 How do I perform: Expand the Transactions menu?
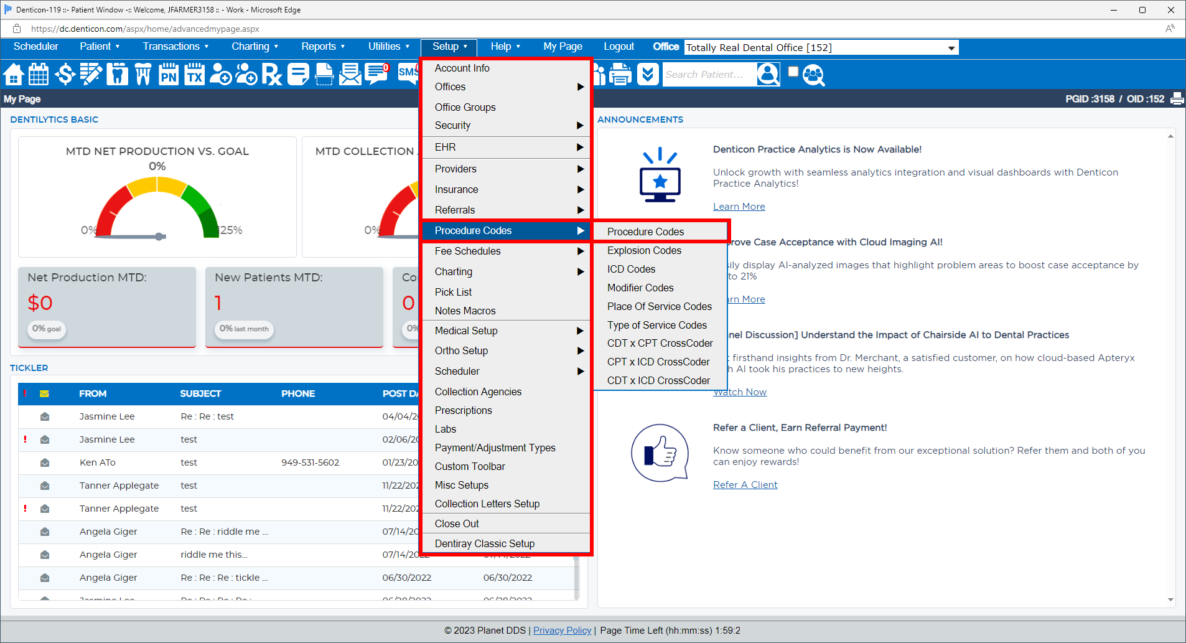175,47
